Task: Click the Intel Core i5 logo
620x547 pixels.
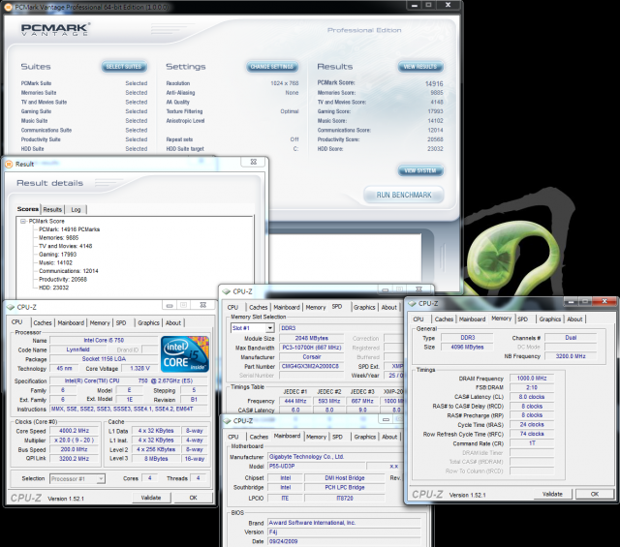Action: (185, 354)
